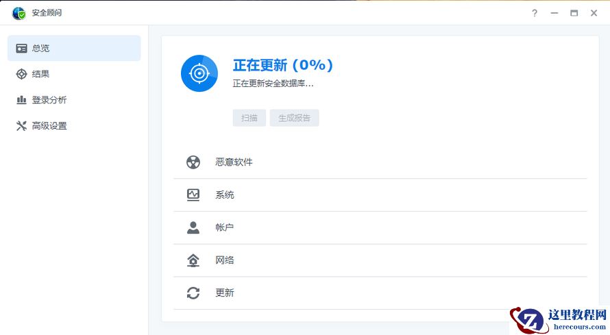Click the 帐户 person icon
The height and width of the screenshot is (335, 610).
point(193,227)
